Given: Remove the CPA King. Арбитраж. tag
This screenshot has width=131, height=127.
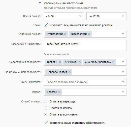Looking at the screenshot, I should click(113, 62).
